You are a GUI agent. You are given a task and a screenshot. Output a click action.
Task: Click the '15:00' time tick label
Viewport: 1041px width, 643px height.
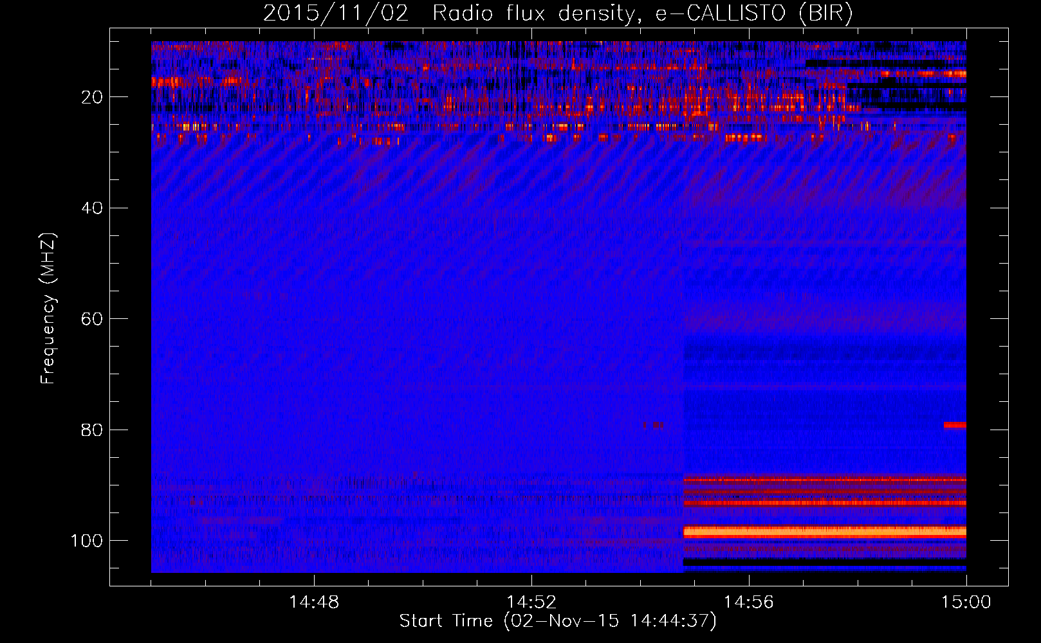click(966, 602)
